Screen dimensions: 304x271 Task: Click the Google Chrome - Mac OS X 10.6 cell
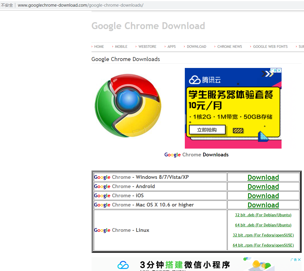(160, 205)
